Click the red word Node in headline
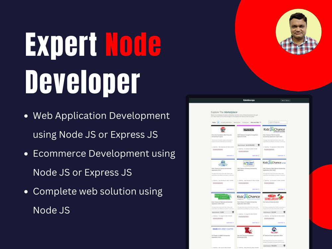This screenshot has height=249, width=332. [133, 44]
